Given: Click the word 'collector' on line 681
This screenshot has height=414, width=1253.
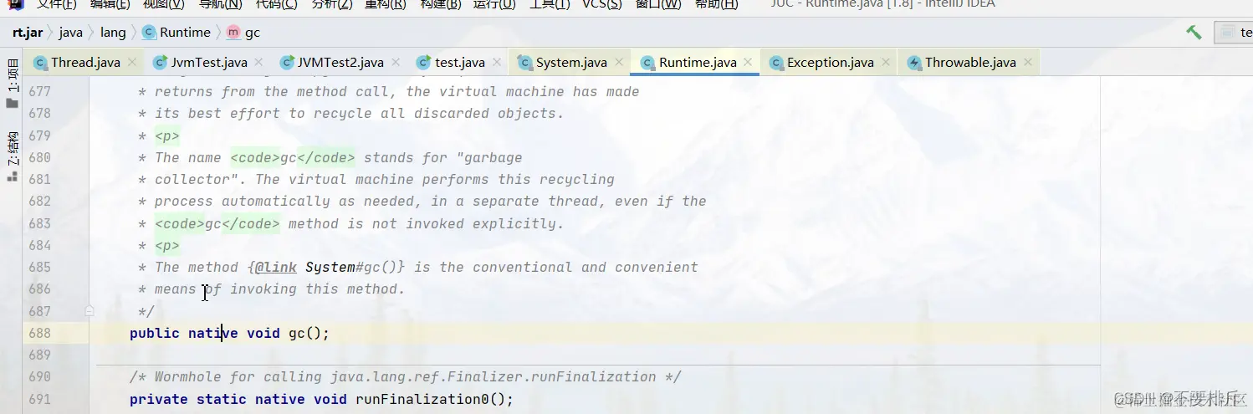Looking at the screenshot, I should point(192,179).
